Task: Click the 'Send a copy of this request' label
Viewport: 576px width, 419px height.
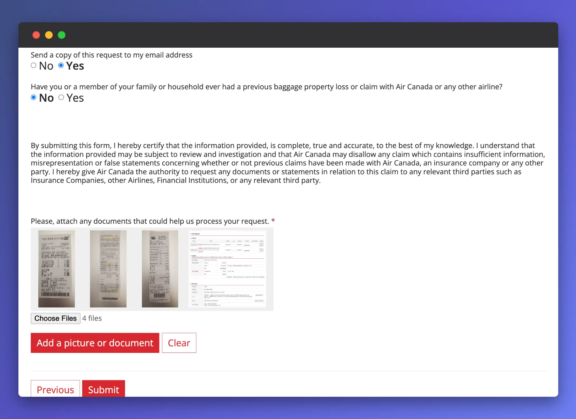Action: tap(111, 55)
